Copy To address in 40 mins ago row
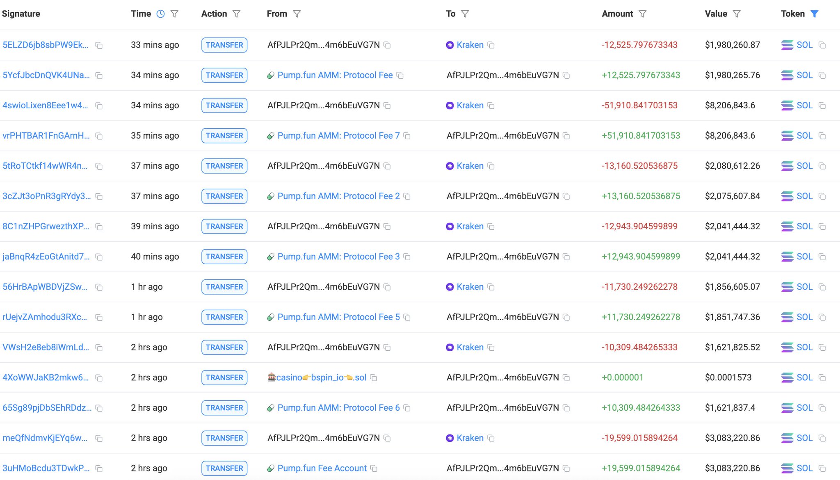Screen dimensions: 840x480 click(566, 257)
